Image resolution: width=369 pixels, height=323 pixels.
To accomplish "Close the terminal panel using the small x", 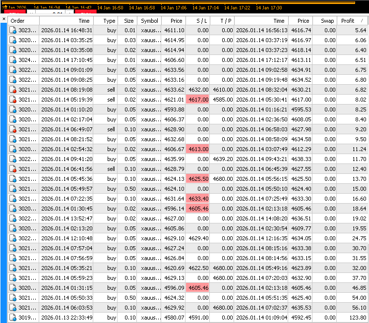I will click(4, 19).
